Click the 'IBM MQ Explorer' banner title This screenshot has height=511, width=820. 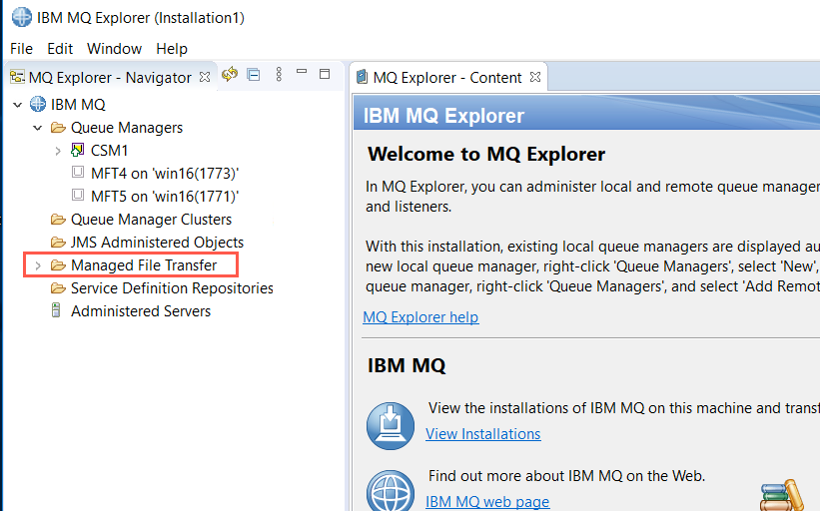(443, 116)
